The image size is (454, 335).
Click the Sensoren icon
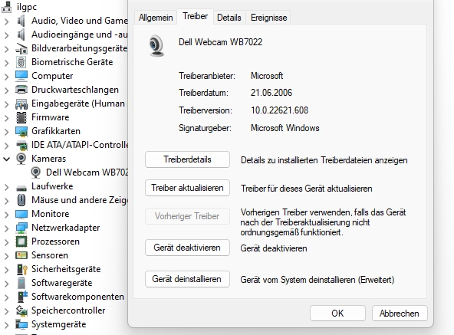(21, 255)
